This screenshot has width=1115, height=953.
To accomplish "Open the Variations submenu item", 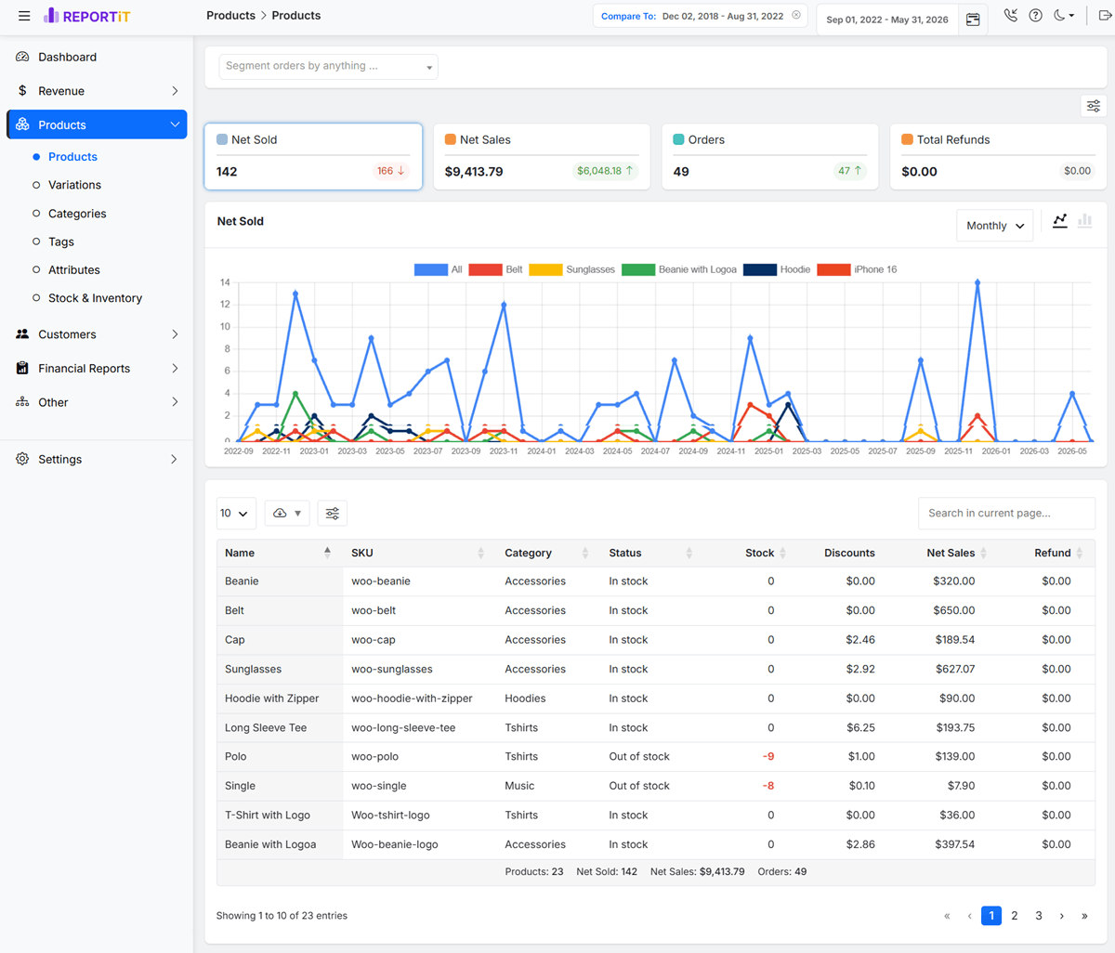I will 74,185.
